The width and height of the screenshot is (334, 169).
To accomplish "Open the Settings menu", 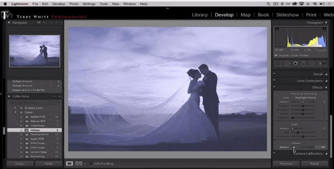I will coord(89,4).
